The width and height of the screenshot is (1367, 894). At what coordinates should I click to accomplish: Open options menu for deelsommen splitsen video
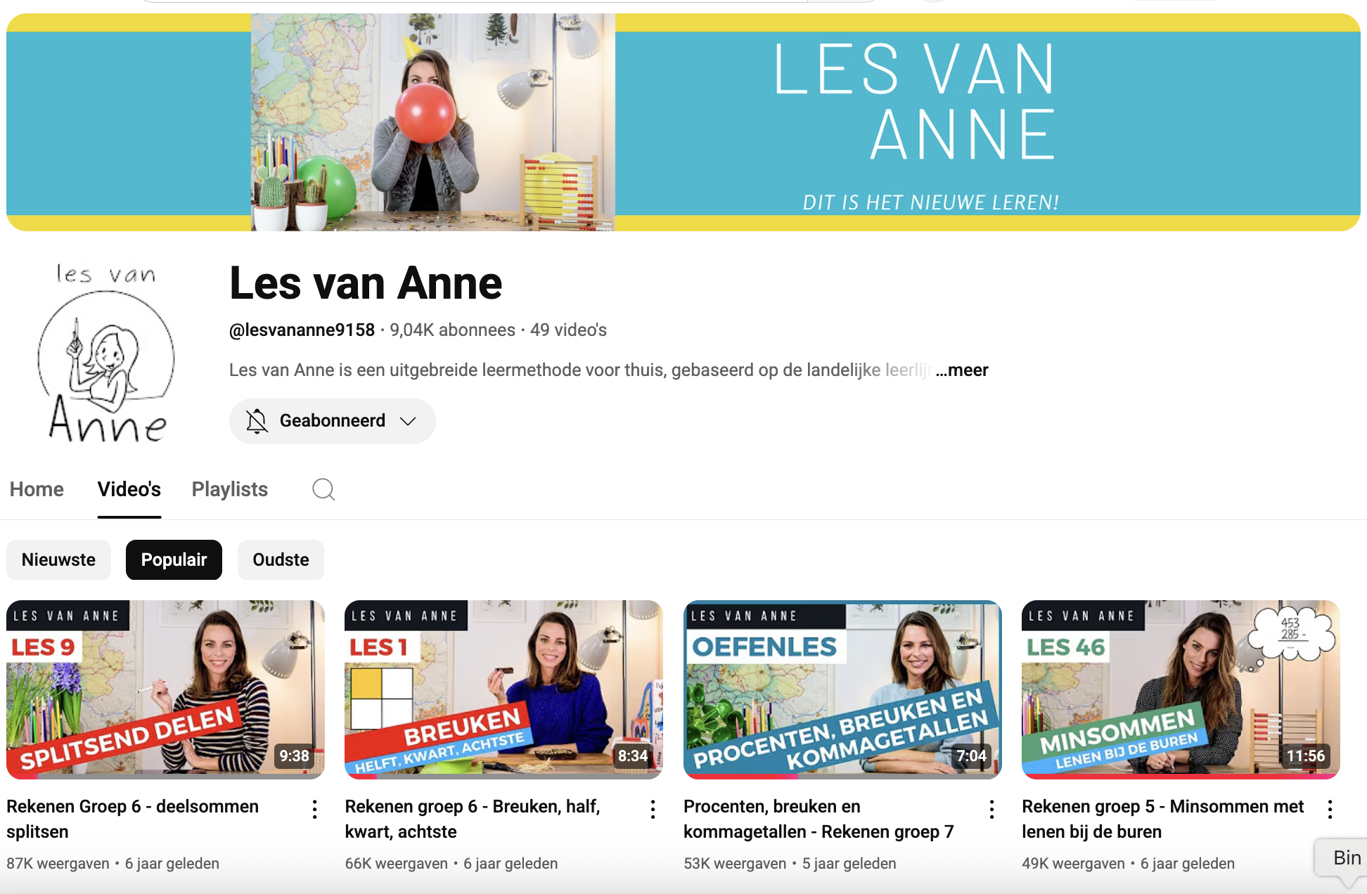pyautogui.click(x=314, y=810)
